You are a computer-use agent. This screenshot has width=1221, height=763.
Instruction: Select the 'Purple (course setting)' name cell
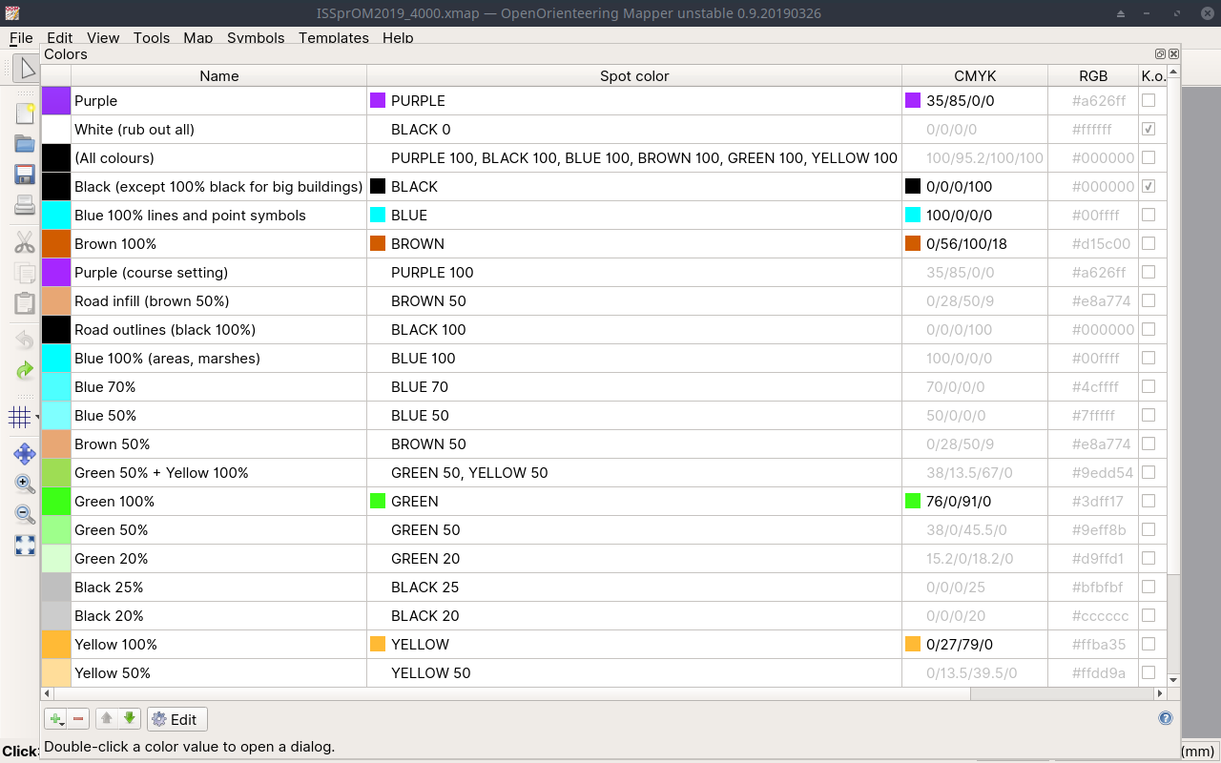(x=218, y=272)
